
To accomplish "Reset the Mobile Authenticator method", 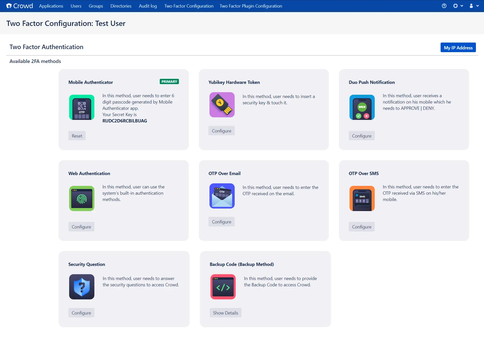I will click(x=77, y=136).
